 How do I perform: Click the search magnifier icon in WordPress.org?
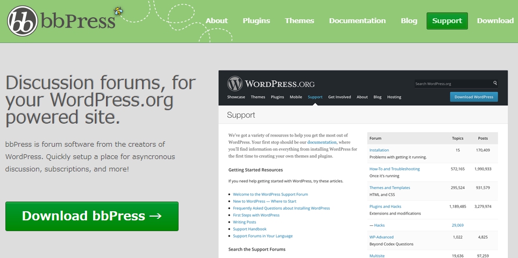[x=495, y=83]
